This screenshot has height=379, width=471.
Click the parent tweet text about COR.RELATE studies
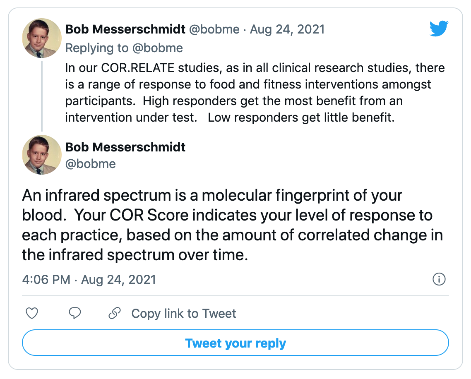[x=255, y=93]
